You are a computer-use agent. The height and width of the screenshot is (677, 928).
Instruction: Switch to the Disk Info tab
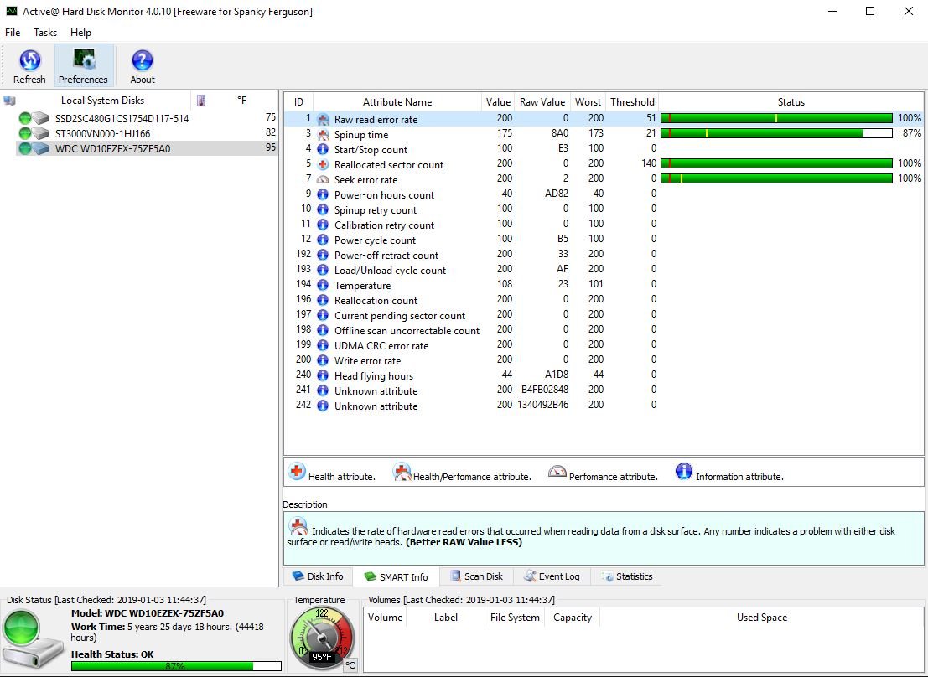tap(317, 576)
